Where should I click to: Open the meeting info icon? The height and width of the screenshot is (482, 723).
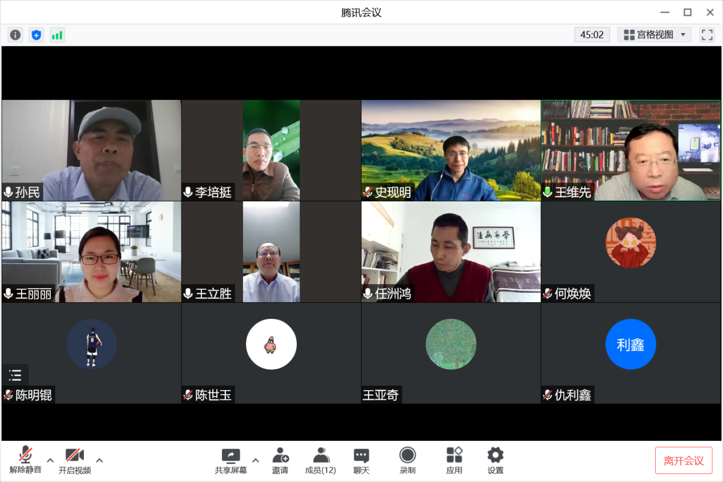15,35
